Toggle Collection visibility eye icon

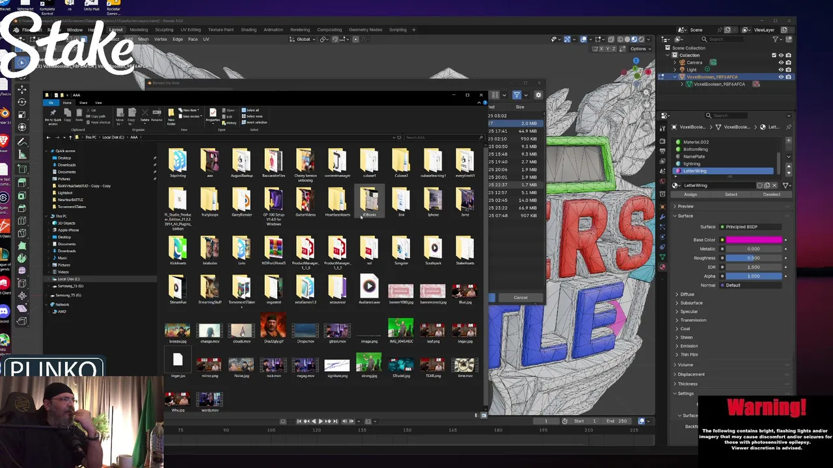(x=781, y=55)
